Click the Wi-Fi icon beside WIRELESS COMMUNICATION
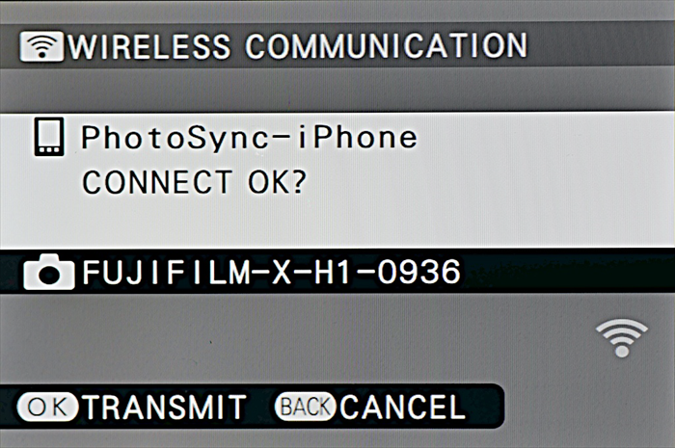This screenshot has width=675, height=448. pyautogui.click(x=41, y=46)
